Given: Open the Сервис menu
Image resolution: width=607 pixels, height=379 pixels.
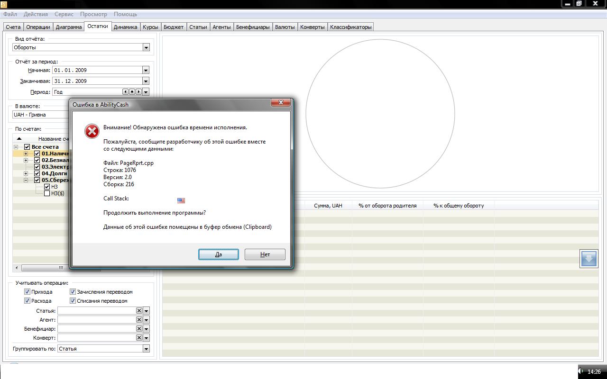Looking at the screenshot, I should pos(64,14).
